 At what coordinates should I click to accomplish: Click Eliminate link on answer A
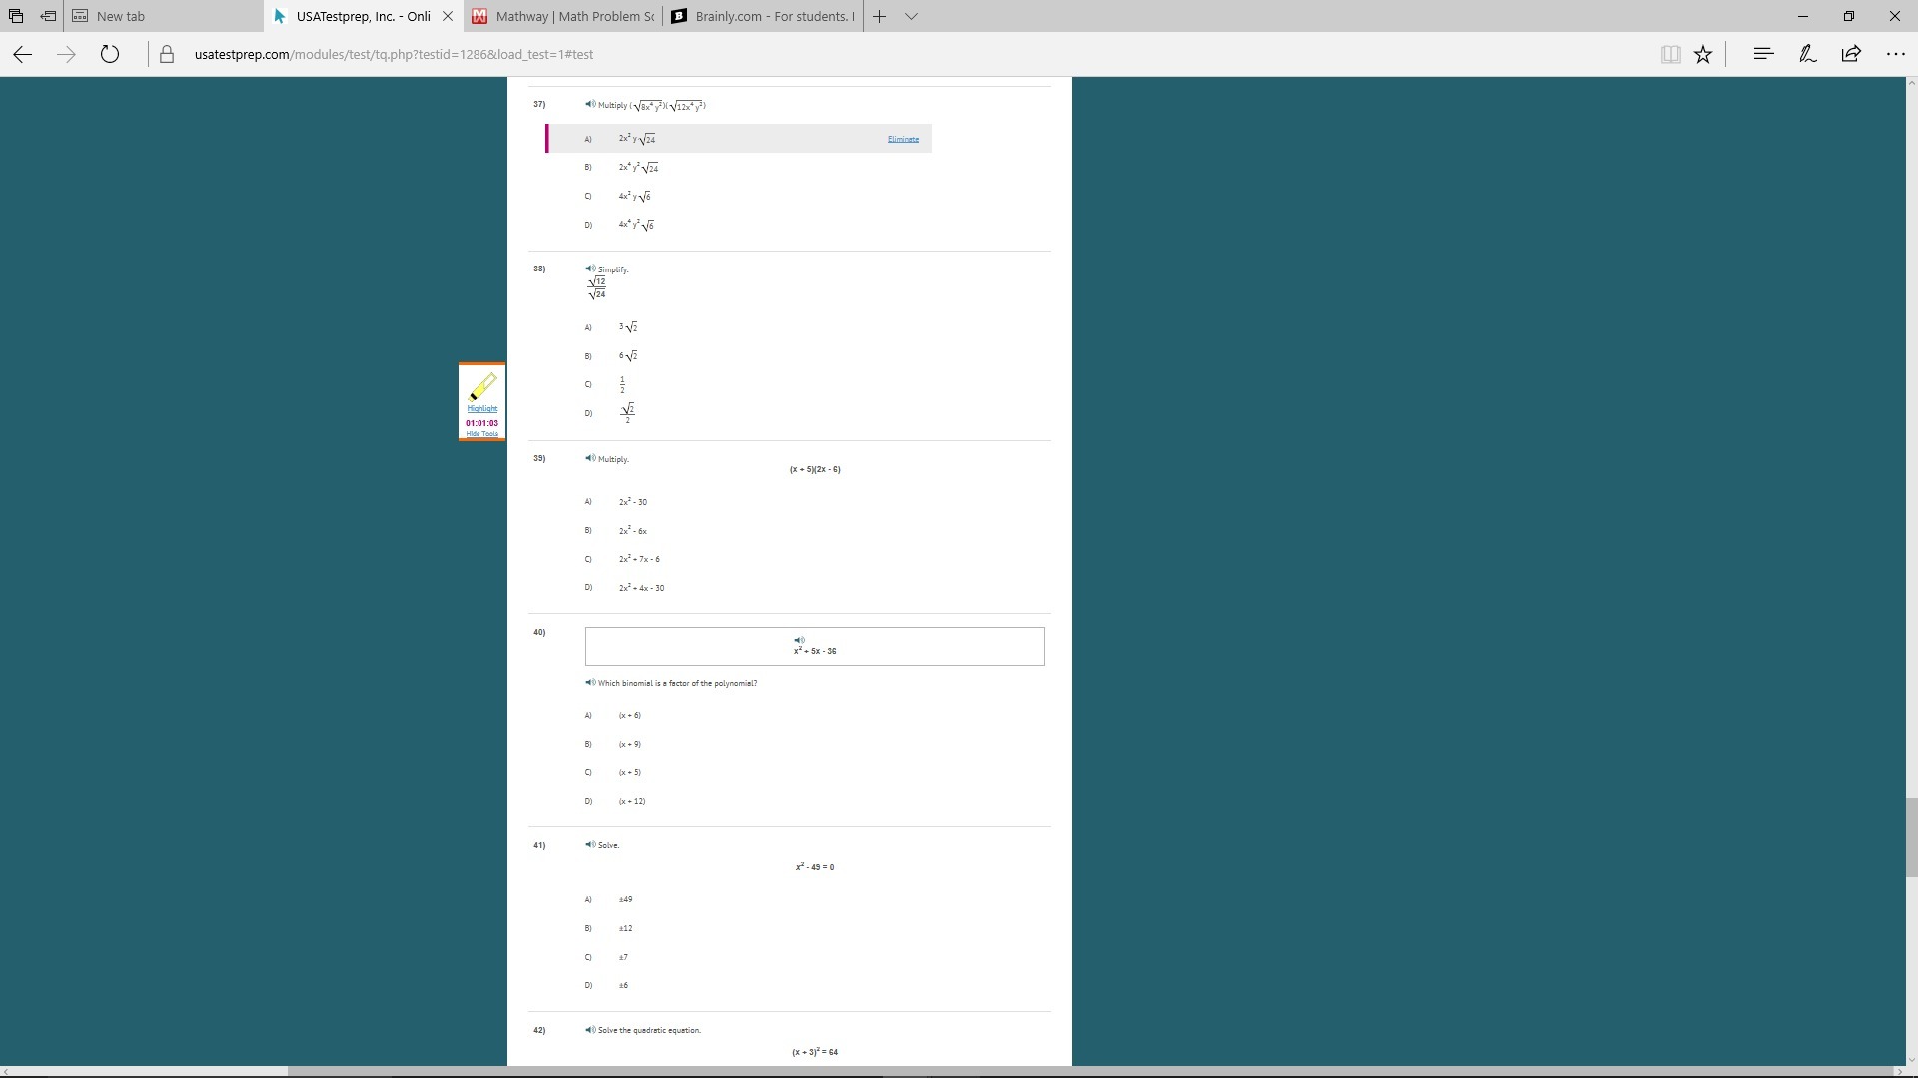903,139
